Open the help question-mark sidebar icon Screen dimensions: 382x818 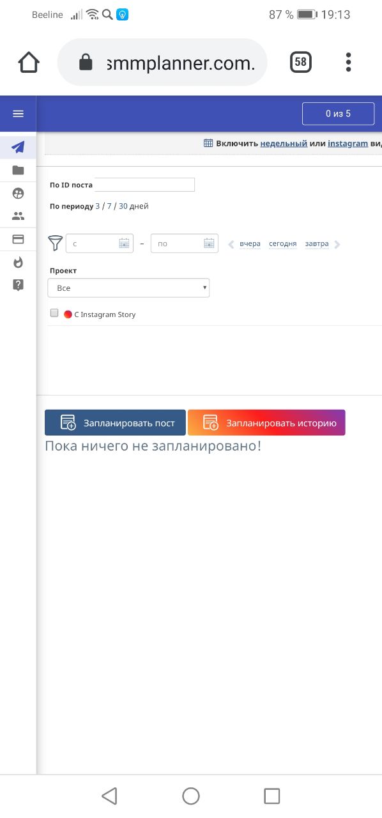[18, 285]
